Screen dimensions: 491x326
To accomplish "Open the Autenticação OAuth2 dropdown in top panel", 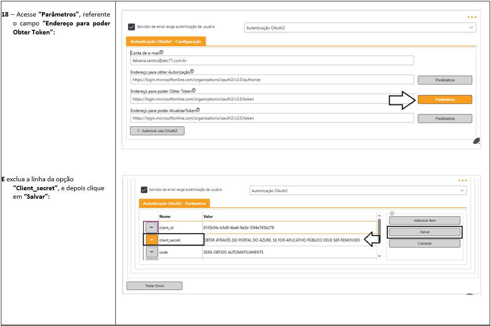I will [360, 28].
